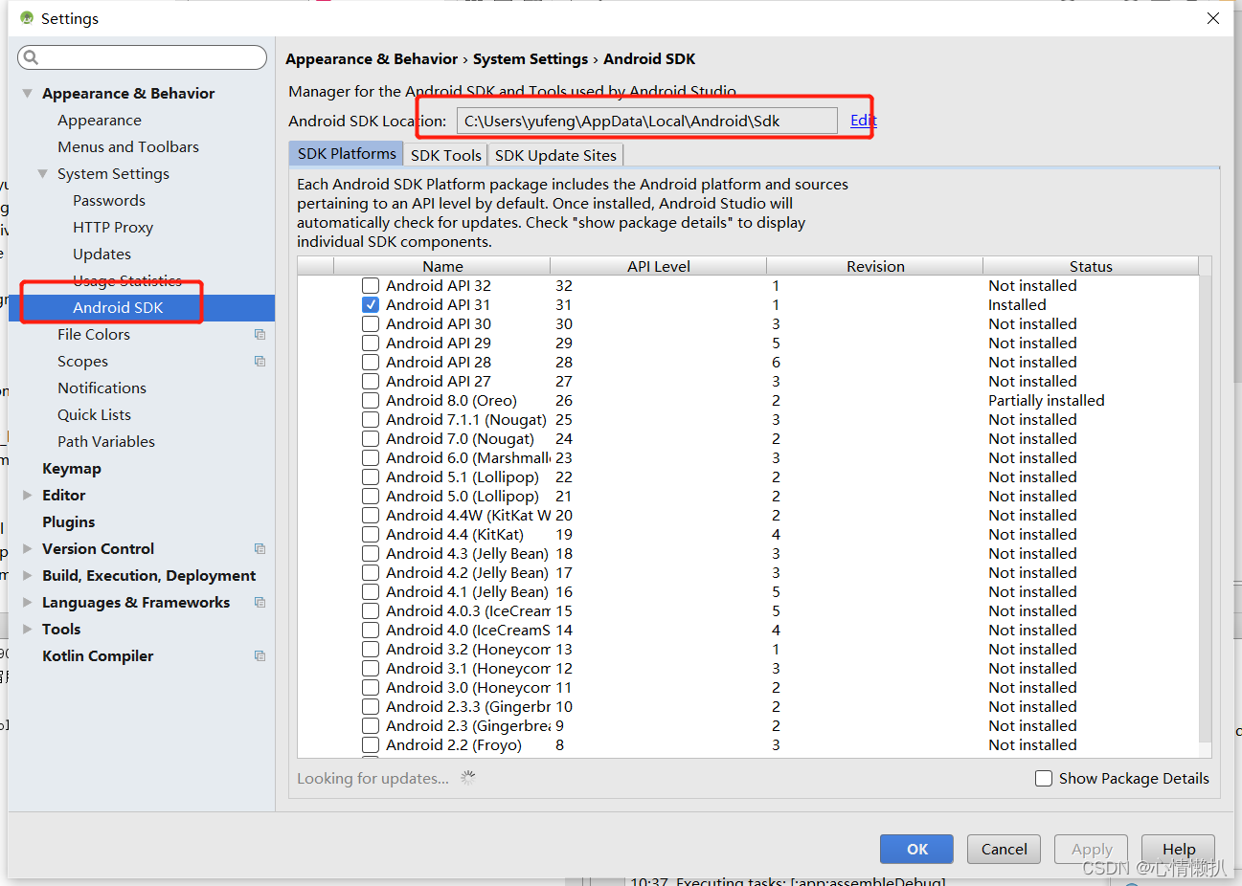1242x886 pixels.
Task: Sort table by API Level column header
Action: point(659,266)
